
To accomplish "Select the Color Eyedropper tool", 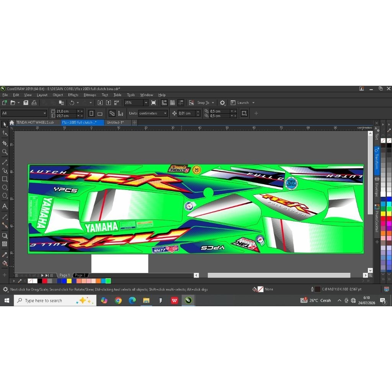I will (5, 255).
